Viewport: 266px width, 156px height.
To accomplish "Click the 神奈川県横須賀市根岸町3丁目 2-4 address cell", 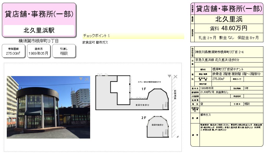I will click(229, 52).
